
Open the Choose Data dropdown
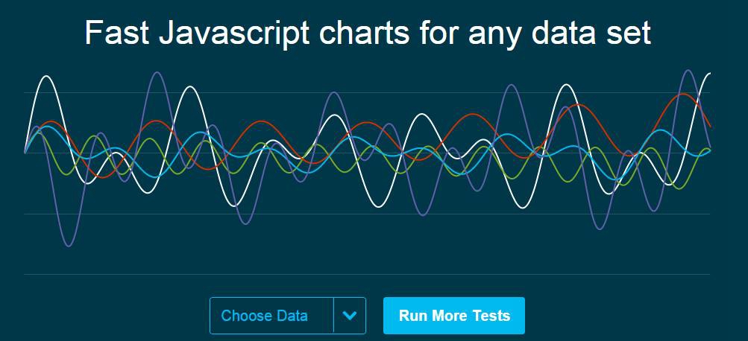point(288,315)
